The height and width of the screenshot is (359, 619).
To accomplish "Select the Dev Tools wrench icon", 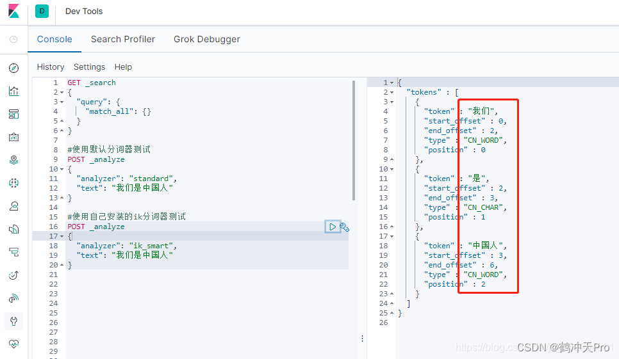I will coord(14,321).
